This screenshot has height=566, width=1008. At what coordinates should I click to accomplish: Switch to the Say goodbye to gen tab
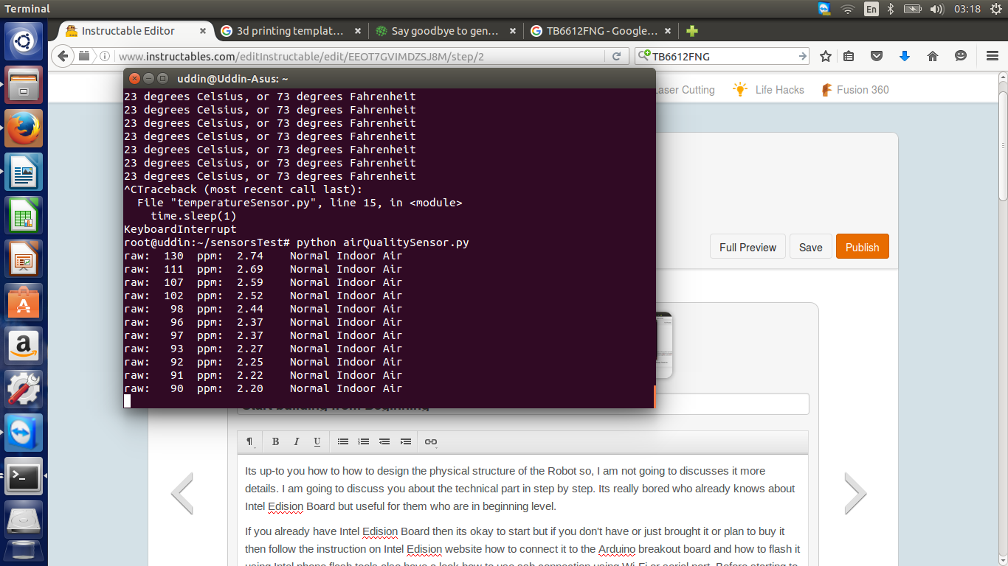pos(445,31)
